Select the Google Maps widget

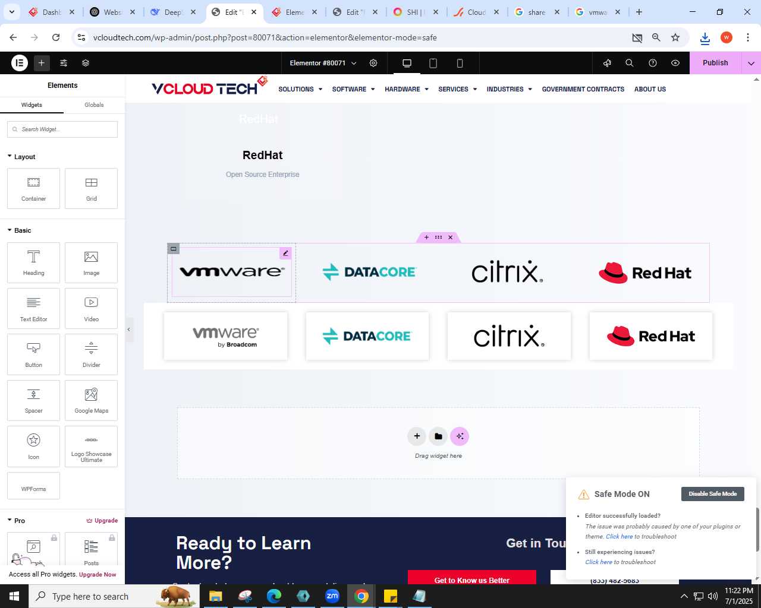(x=91, y=400)
